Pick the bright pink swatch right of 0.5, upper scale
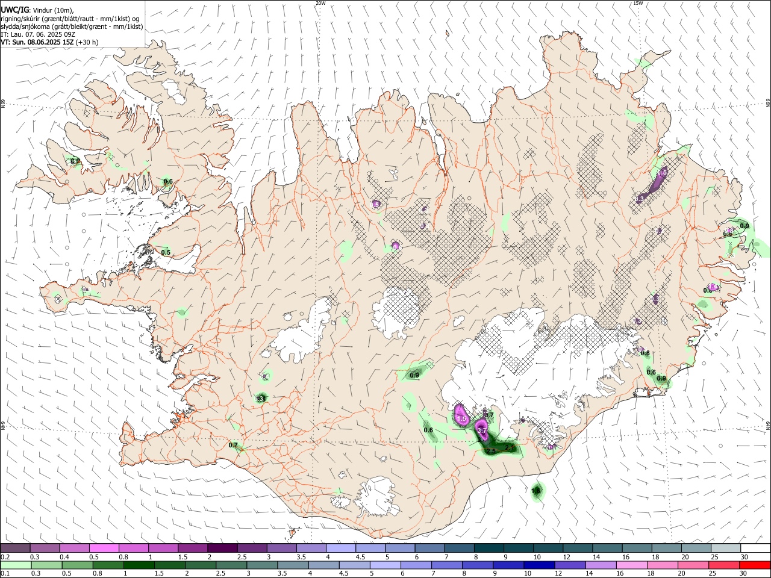 pos(104,548)
